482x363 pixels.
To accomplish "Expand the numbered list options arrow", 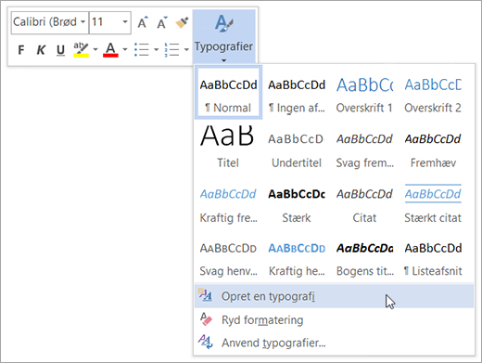I will pos(186,49).
